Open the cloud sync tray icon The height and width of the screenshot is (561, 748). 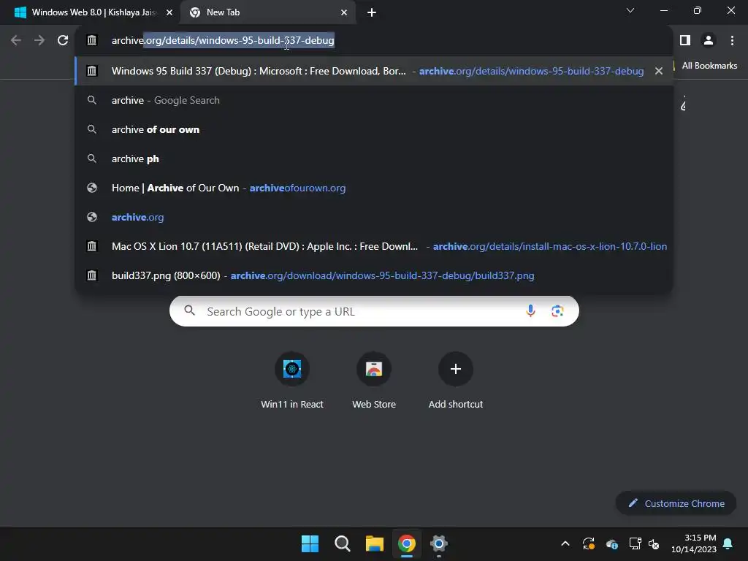612,543
